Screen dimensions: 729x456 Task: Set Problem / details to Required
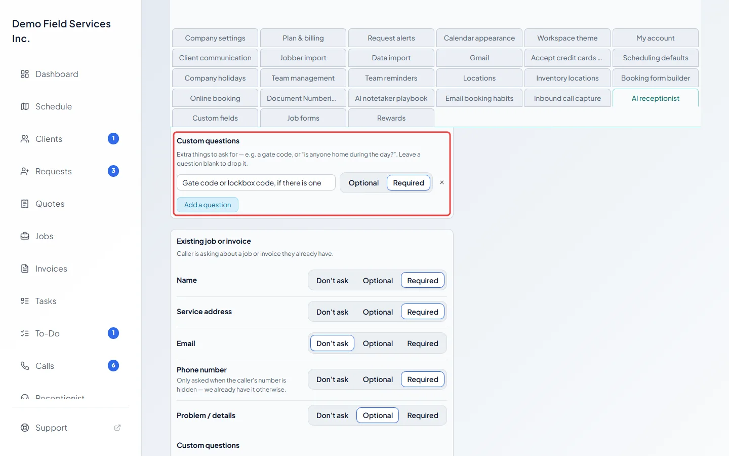pyautogui.click(x=423, y=415)
